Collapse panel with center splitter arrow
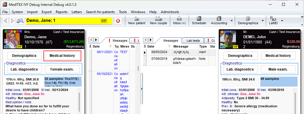The height and width of the screenshot is (114, 304). pyautogui.click(x=141, y=89)
